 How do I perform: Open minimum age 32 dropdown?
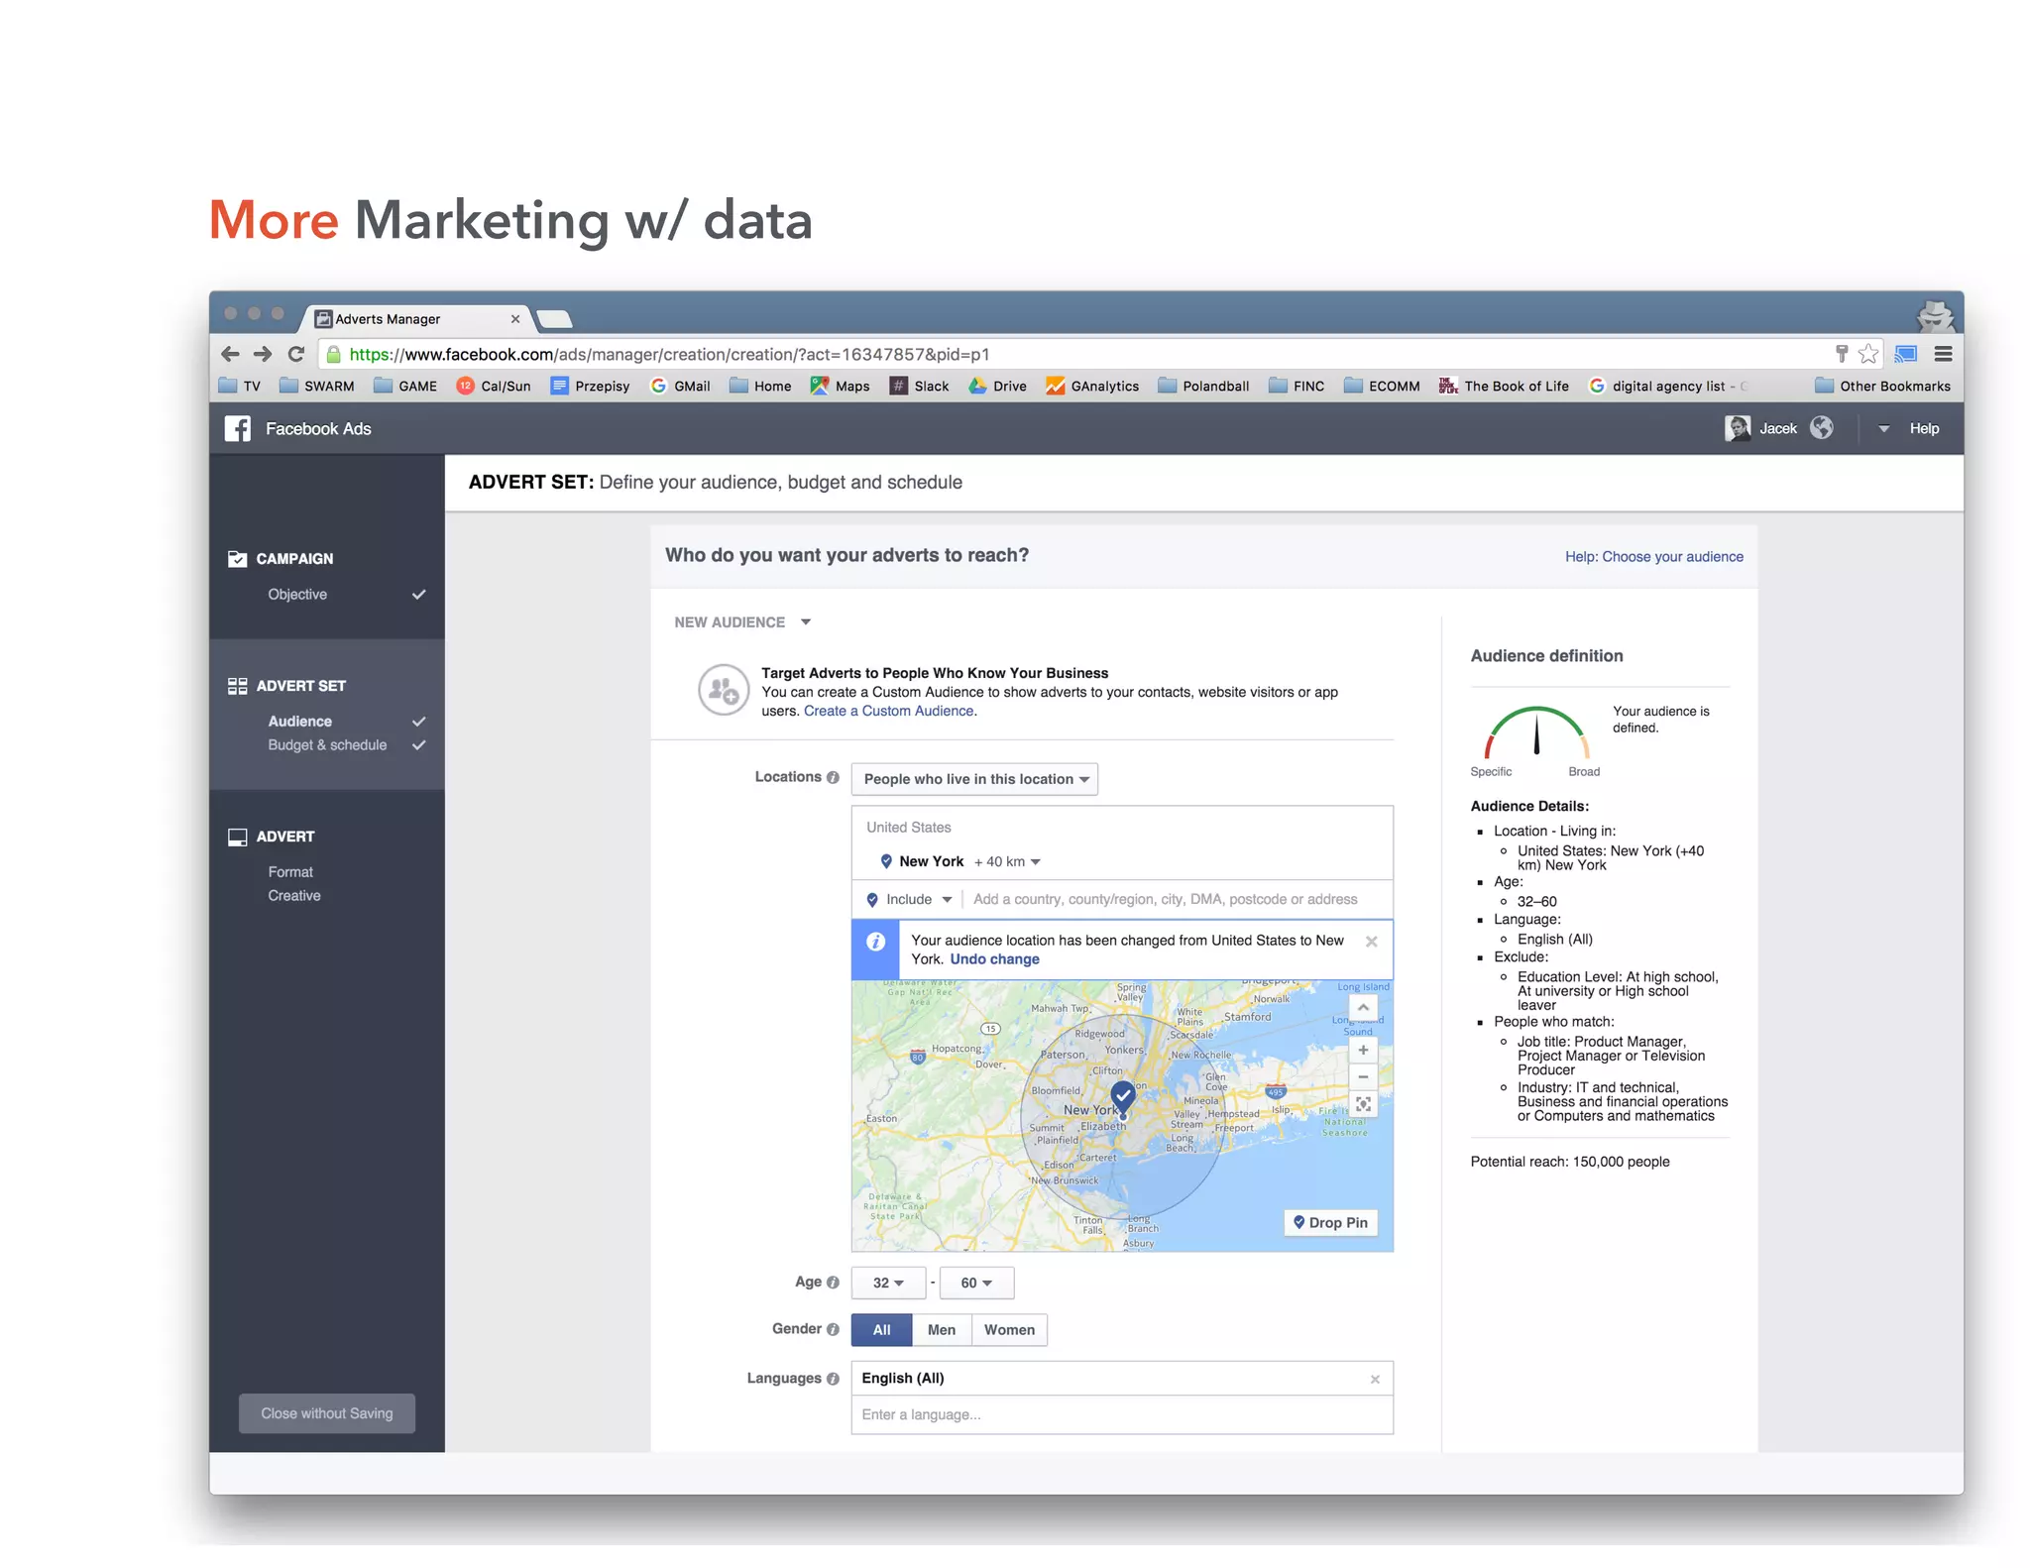[888, 1283]
